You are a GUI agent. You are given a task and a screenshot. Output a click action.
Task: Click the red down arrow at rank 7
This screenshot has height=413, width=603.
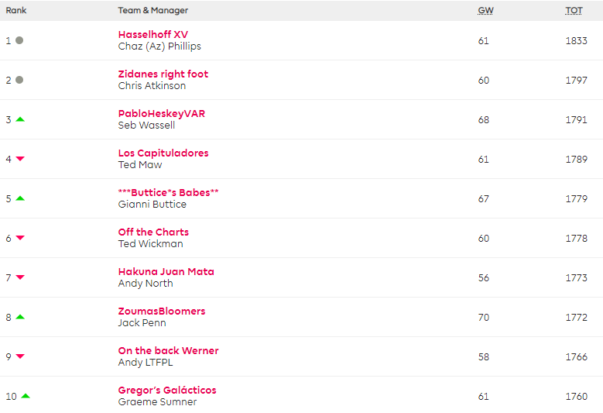(20, 277)
